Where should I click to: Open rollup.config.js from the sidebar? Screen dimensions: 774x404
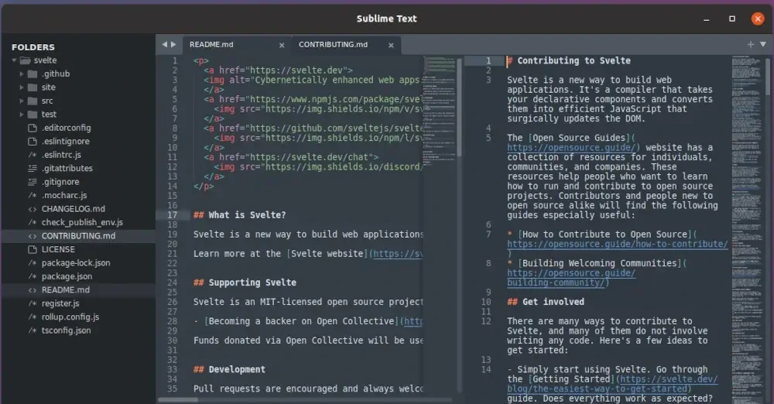tap(70, 317)
